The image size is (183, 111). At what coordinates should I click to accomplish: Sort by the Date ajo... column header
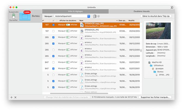123,21
